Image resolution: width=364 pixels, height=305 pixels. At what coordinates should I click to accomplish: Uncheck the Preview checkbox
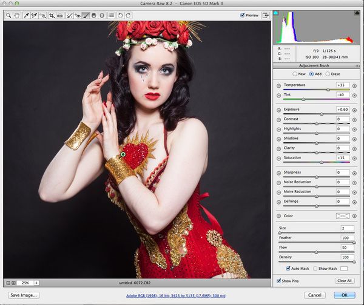tap(243, 15)
